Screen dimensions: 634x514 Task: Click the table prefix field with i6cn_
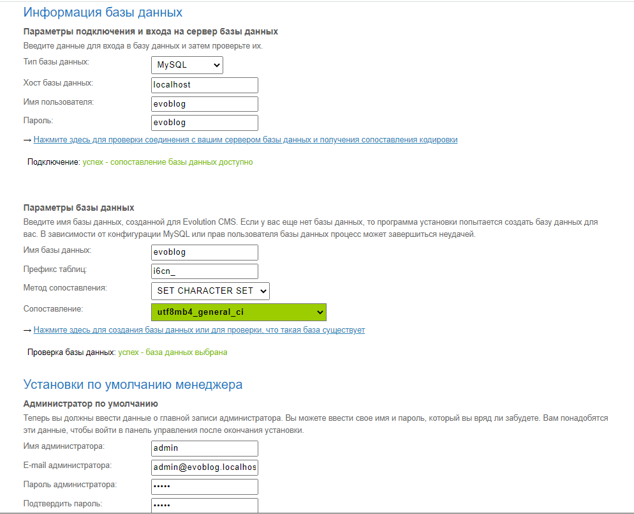[x=204, y=271]
